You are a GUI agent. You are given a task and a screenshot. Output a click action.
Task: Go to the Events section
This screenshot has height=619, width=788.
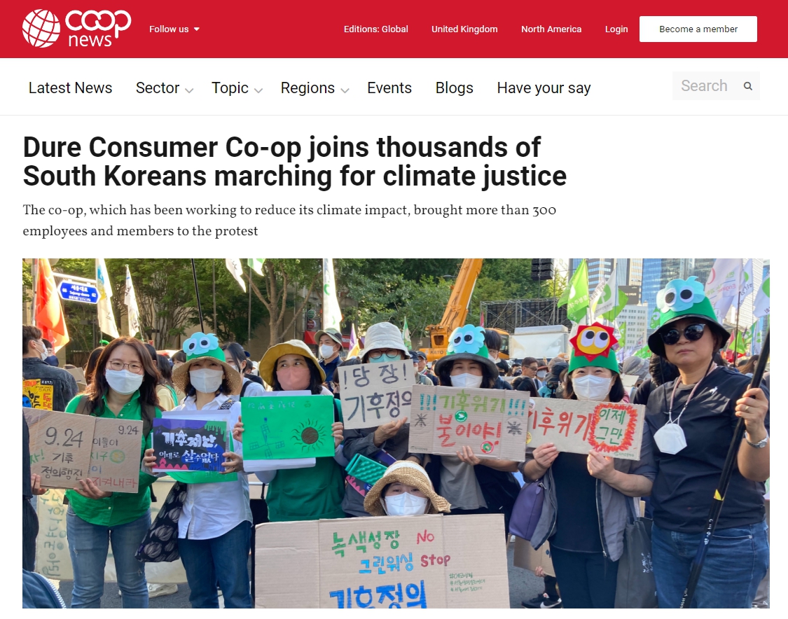389,88
